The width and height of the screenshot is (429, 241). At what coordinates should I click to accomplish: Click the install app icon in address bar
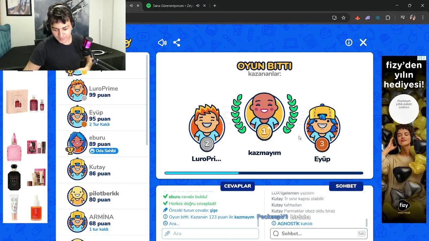pos(334,18)
